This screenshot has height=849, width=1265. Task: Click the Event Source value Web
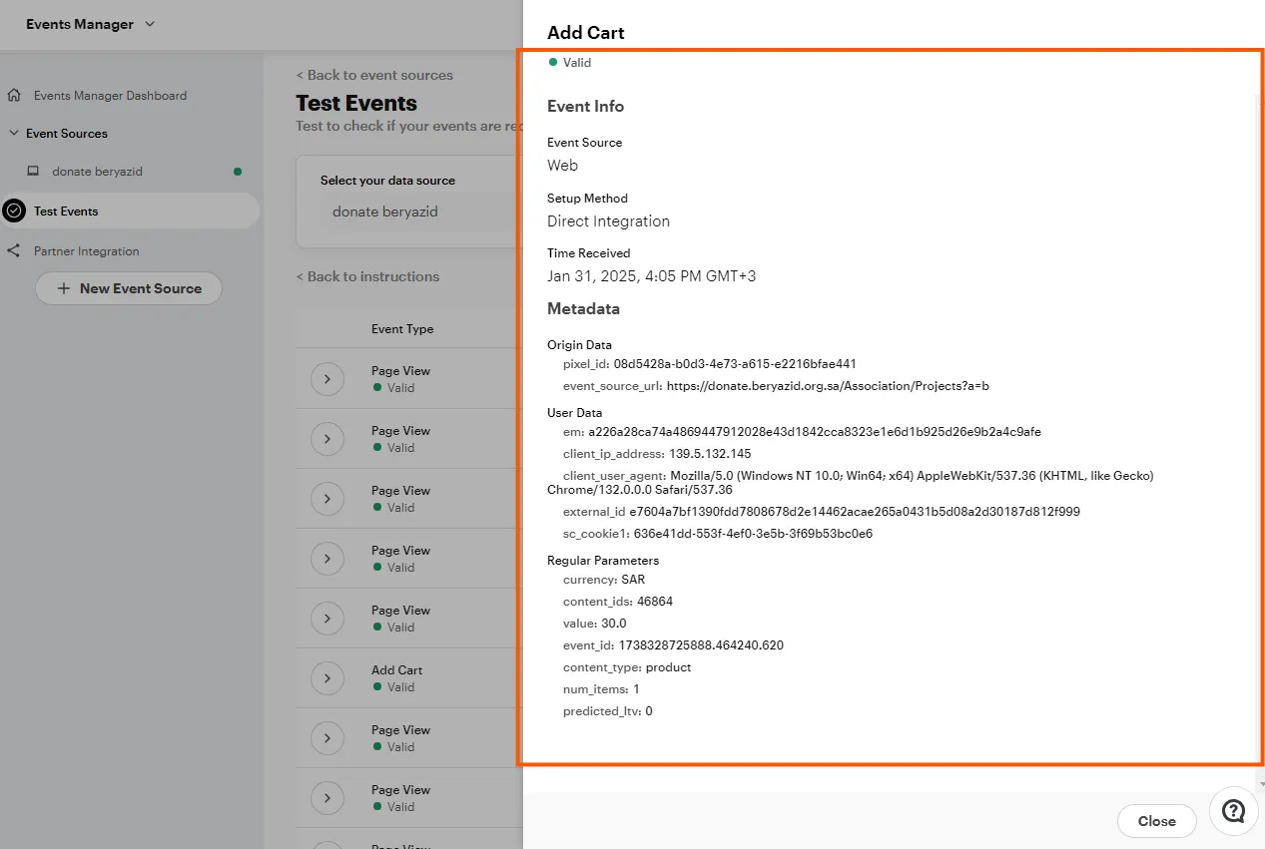(x=563, y=166)
